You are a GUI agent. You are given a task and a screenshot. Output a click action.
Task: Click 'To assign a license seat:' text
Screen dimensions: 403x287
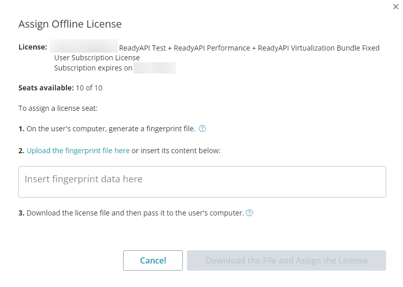(58, 108)
